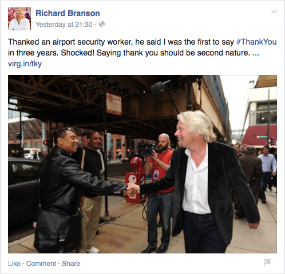Open Richard Branson's profile picture thumbnail

[19, 19]
